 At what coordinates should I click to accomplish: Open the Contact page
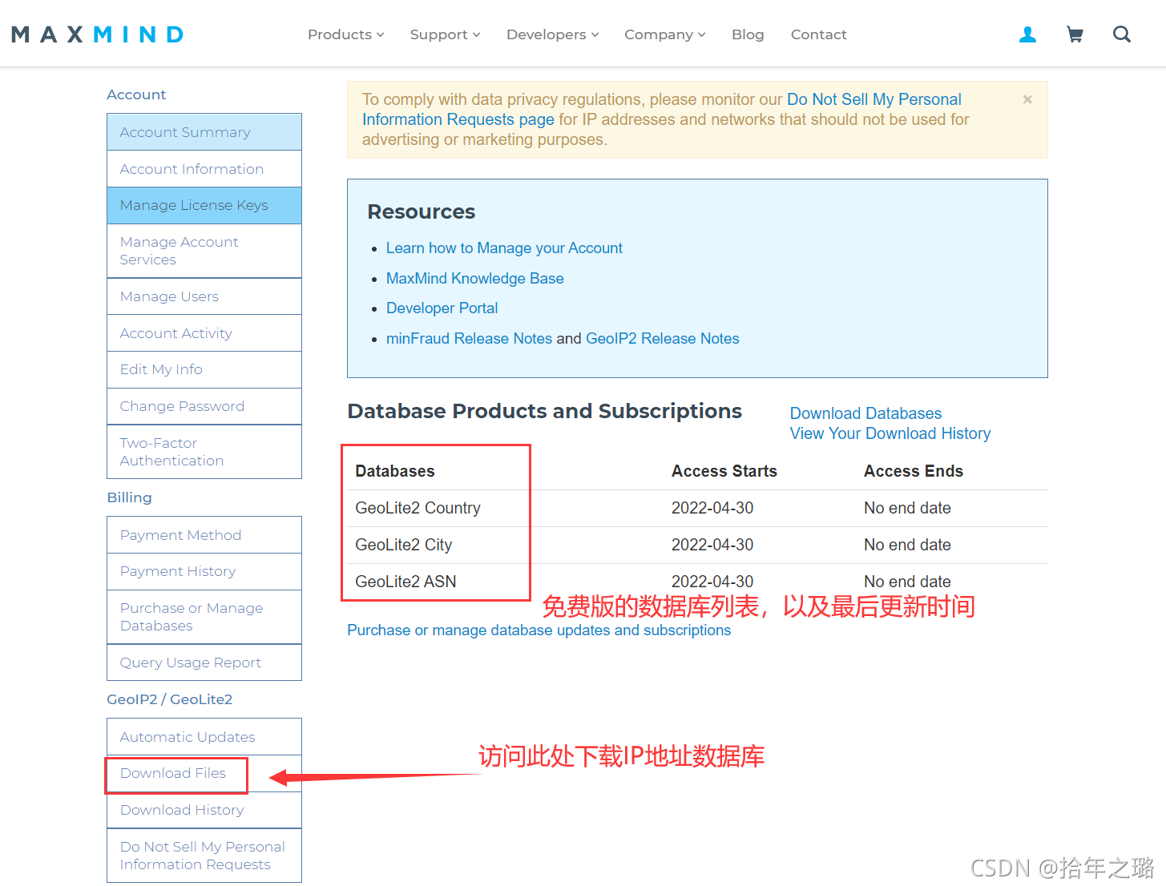818,34
